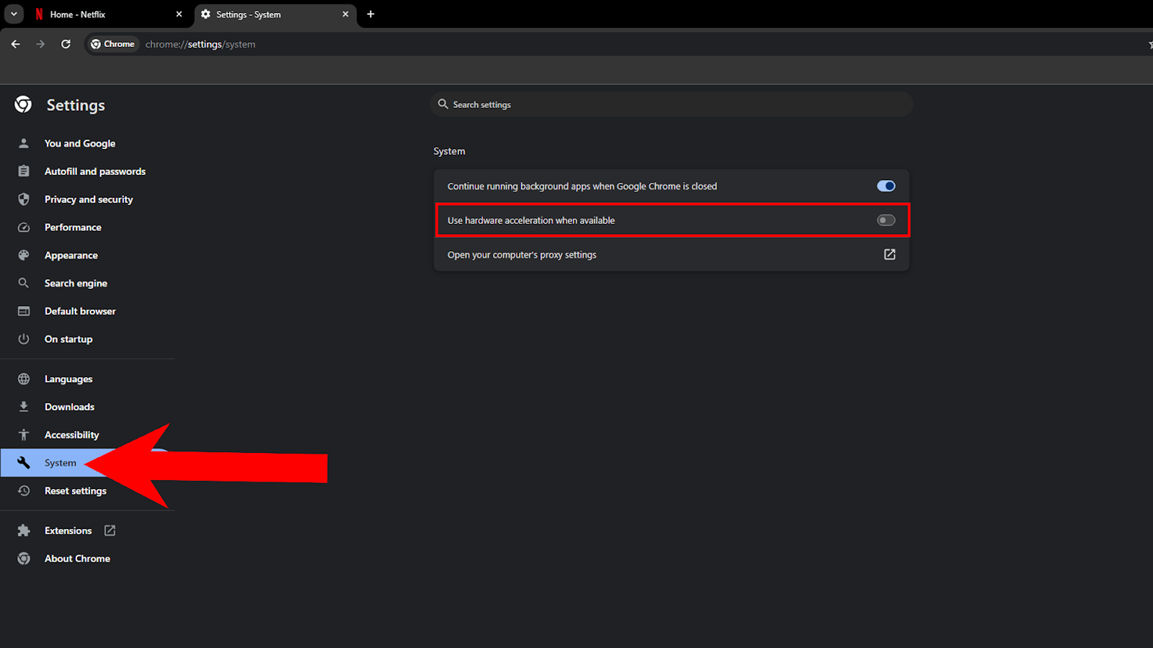Image resolution: width=1153 pixels, height=648 pixels.
Task: Disable background apps running when Chrome closed
Action: (886, 186)
